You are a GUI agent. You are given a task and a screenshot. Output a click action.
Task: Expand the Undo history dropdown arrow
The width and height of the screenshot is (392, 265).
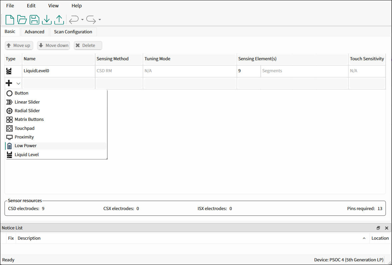[82, 20]
